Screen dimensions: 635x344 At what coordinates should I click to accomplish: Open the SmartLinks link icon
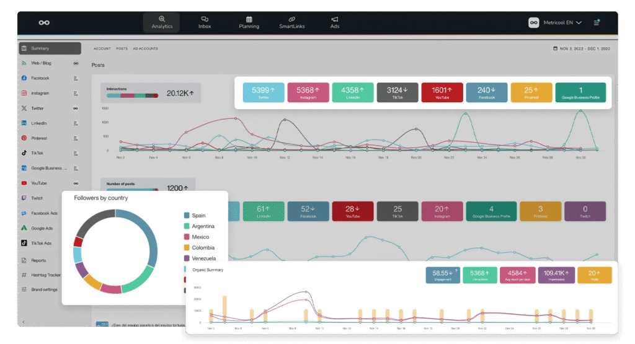(291, 22)
